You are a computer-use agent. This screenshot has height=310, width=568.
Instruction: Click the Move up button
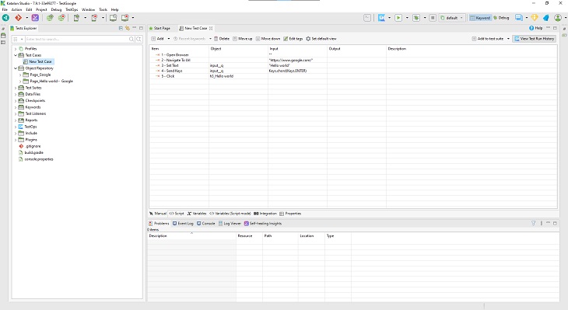(x=242, y=39)
